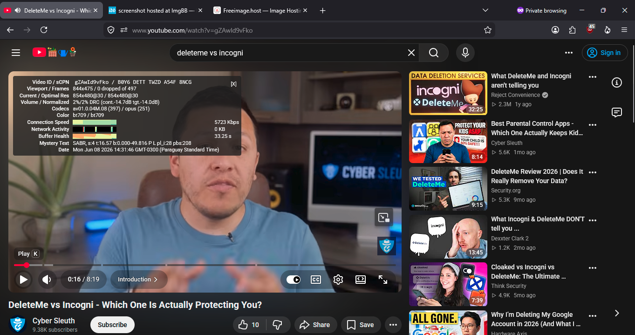Close the Freeimage.host tab
This screenshot has height=335, width=635.
(x=305, y=10)
